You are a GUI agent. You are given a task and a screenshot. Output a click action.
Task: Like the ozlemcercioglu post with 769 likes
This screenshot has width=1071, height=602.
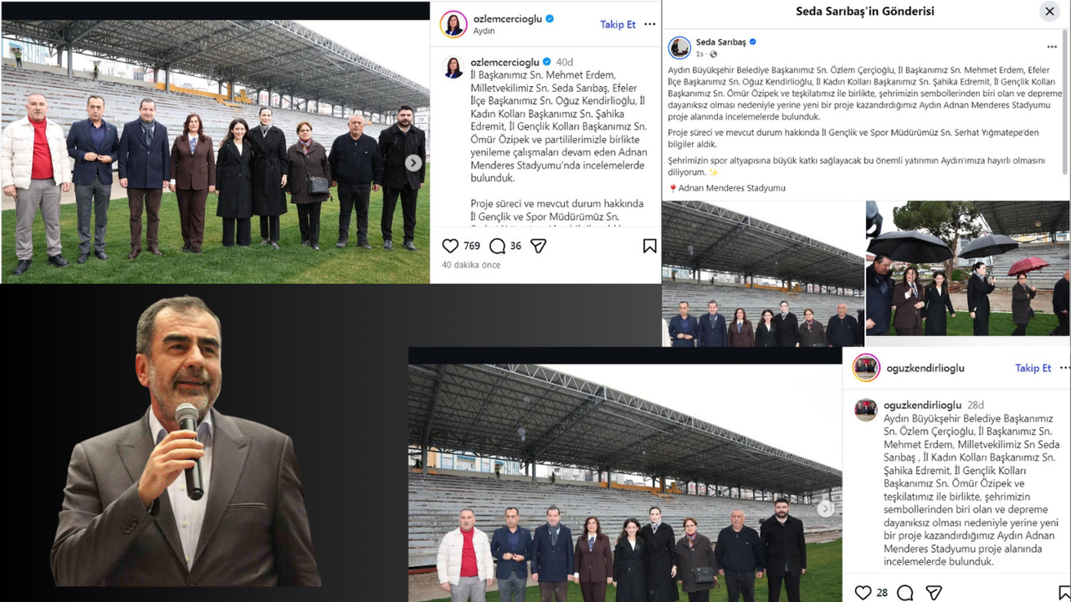tap(450, 246)
